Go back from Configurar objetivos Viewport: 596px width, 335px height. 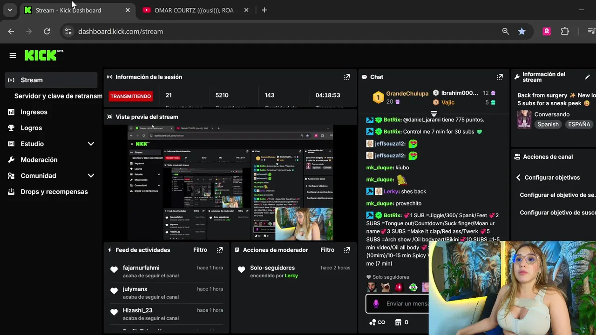[518, 177]
